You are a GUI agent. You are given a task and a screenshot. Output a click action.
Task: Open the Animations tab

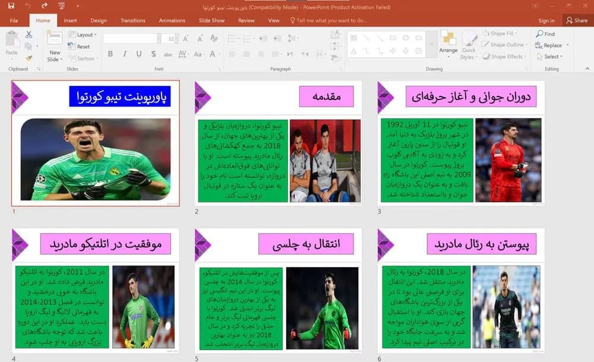click(172, 20)
